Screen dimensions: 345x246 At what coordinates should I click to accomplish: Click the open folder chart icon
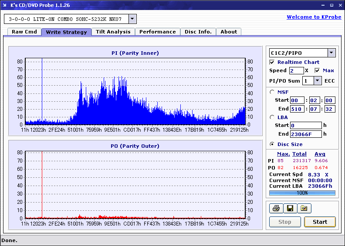[304, 208]
